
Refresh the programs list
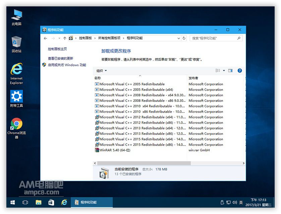(184, 38)
